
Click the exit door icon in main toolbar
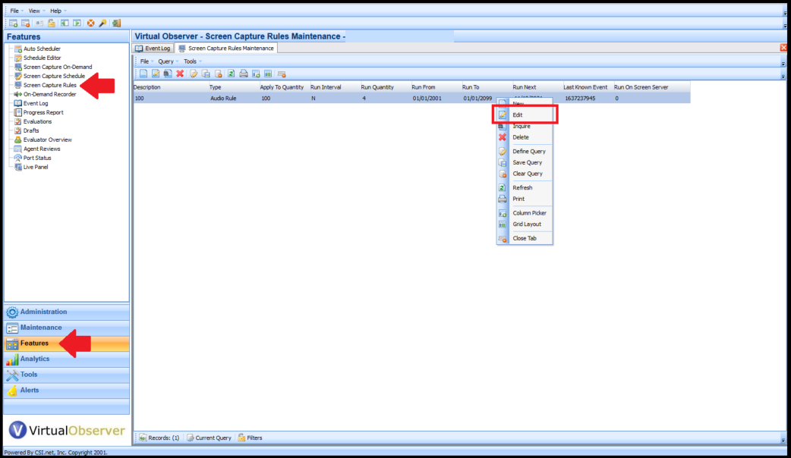click(x=117, y=24)
